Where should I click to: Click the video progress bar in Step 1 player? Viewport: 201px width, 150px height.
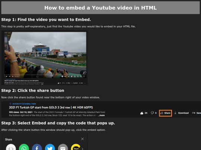pos(45,75)
